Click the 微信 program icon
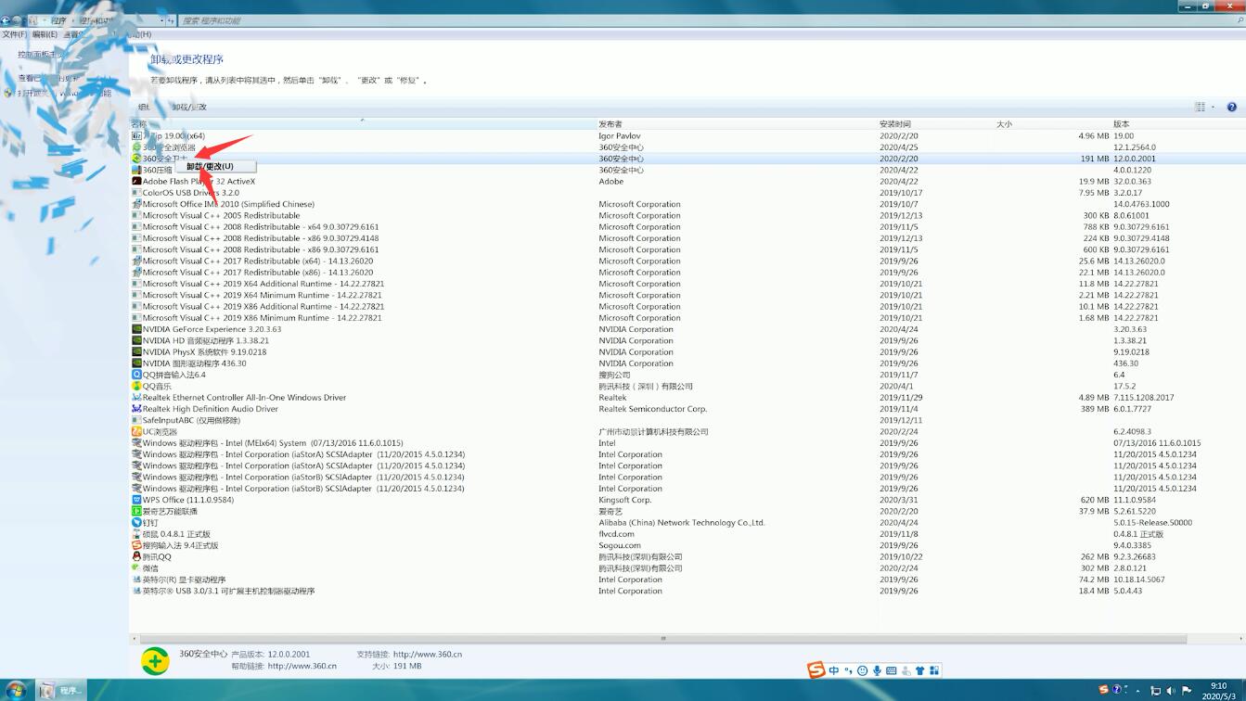1246x701 pixels. (136, 567)
